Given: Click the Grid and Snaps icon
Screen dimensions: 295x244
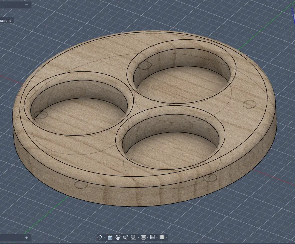Looking at the screenshot, I should 152,237.
